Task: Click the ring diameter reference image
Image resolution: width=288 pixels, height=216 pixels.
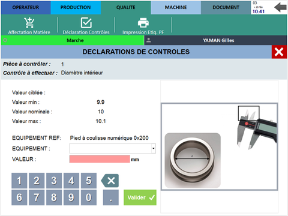Action: click(193, 160)
